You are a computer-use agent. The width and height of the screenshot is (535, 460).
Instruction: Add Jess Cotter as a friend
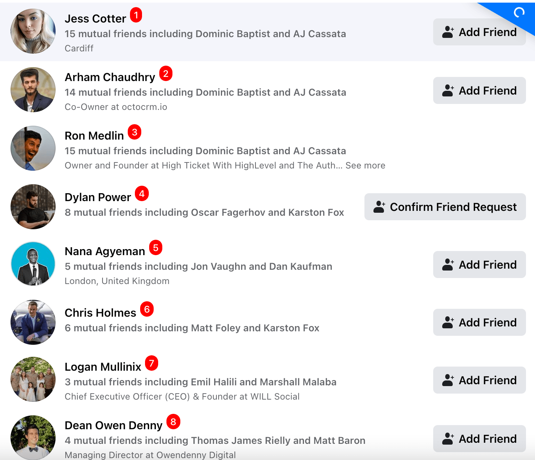(x=479, y=32)
